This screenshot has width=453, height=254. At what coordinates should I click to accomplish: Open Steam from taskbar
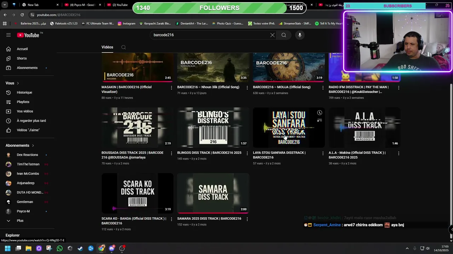80,248
